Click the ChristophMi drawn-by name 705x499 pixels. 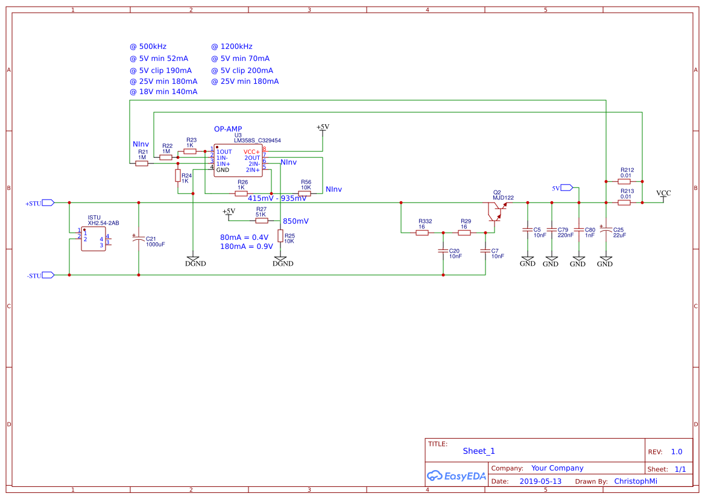click(636, 481)
